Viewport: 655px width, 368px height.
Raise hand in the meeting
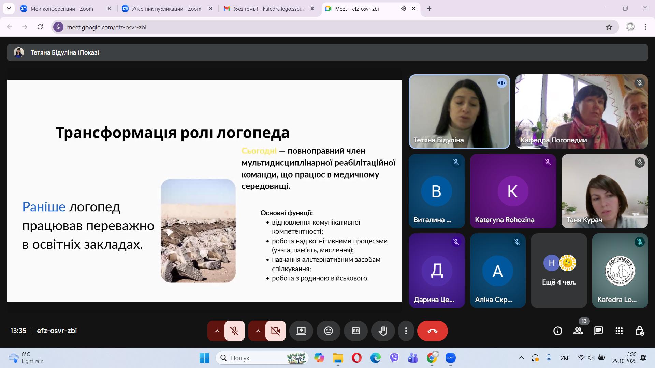click(x=383, y=331)
